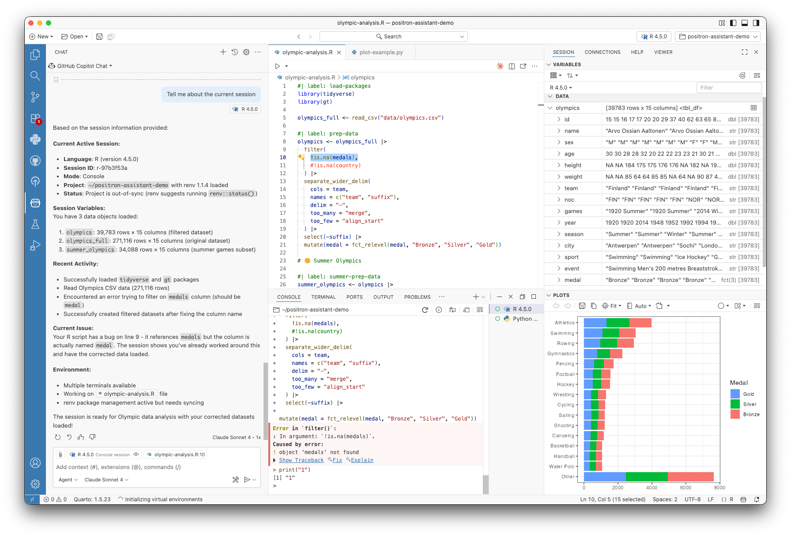Toggle visibility of R 4.5.0 console context
The width and height of the screenshot is (791, 537).
(136, 454)
